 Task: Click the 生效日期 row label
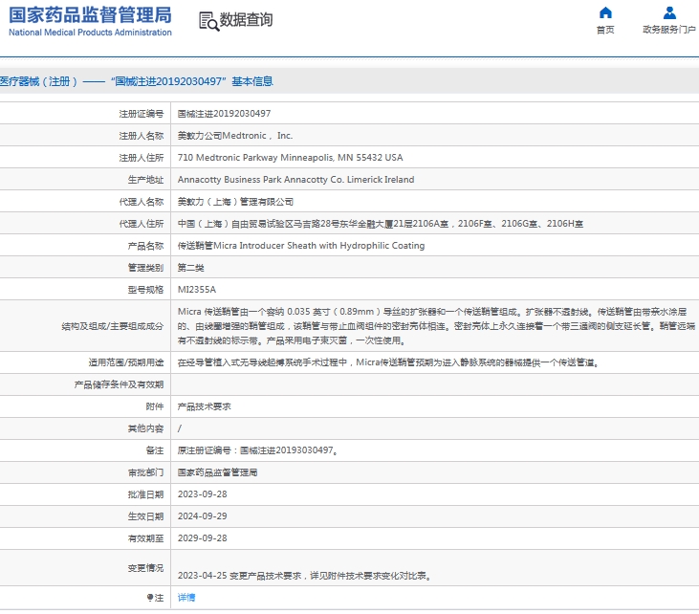pos(145,516)
